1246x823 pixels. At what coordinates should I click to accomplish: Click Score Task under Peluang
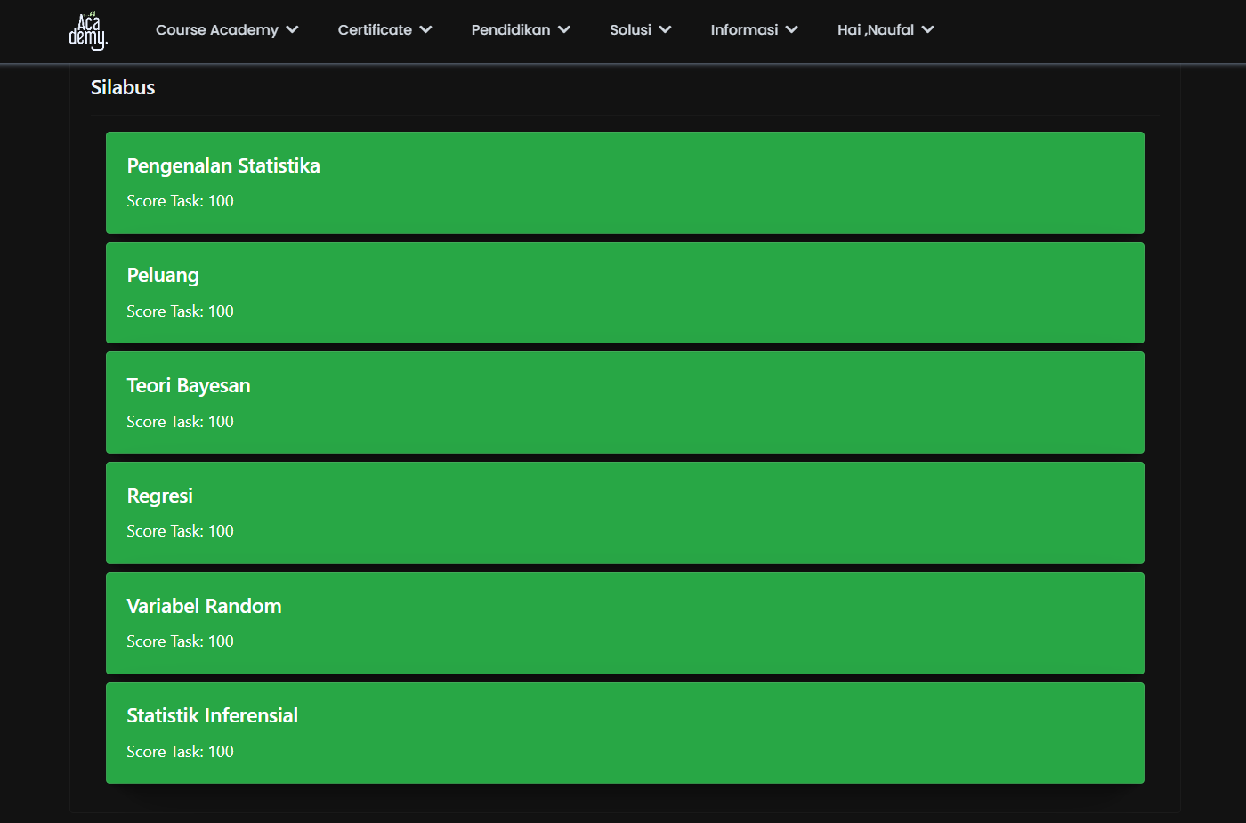pyautogui.click(x=180, y=311)
